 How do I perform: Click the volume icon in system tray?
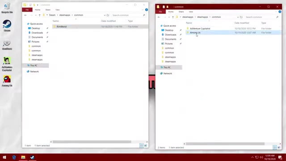(261, 157)
